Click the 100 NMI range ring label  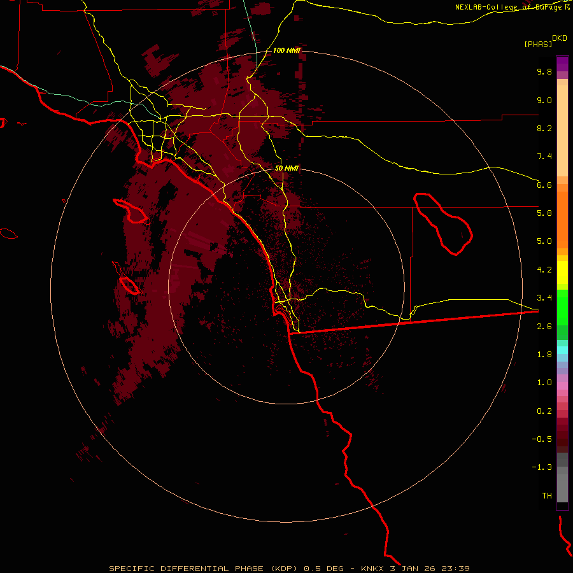tap(286, 50)
